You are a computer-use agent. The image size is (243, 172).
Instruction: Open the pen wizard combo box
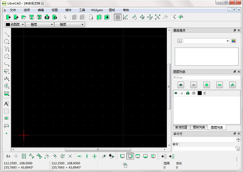[207, 41]
